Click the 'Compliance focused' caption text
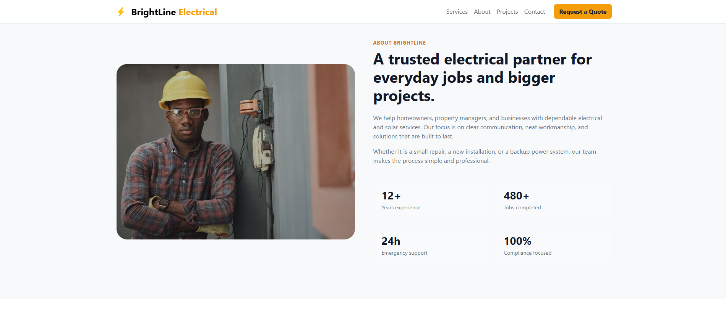 coord(527,253)
